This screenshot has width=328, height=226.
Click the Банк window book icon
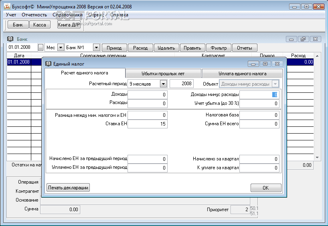10,39
